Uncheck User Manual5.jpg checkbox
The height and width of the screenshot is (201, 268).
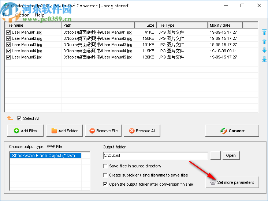coord(8,57)
